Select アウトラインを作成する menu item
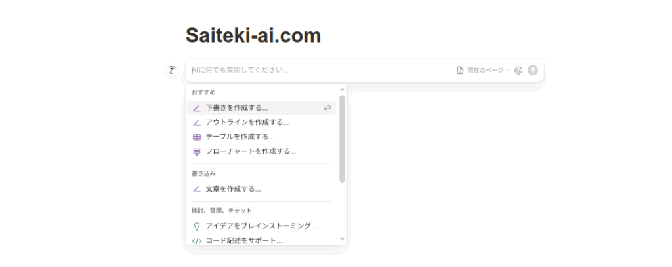 (x=261, y=122)
